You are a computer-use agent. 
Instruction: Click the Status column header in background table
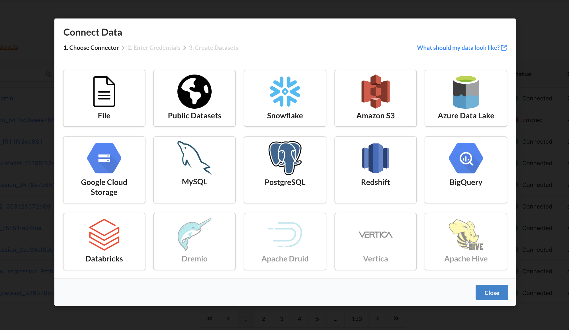pyautogui.click(x=523, y=74)
